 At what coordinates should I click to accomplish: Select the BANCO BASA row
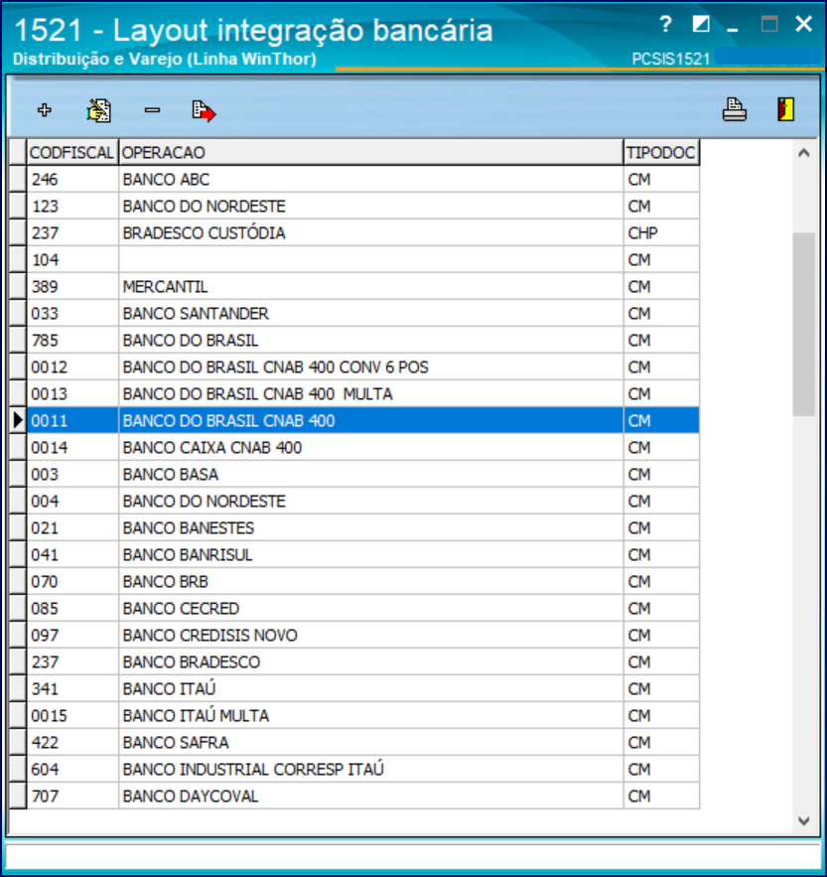coord(363,475)
